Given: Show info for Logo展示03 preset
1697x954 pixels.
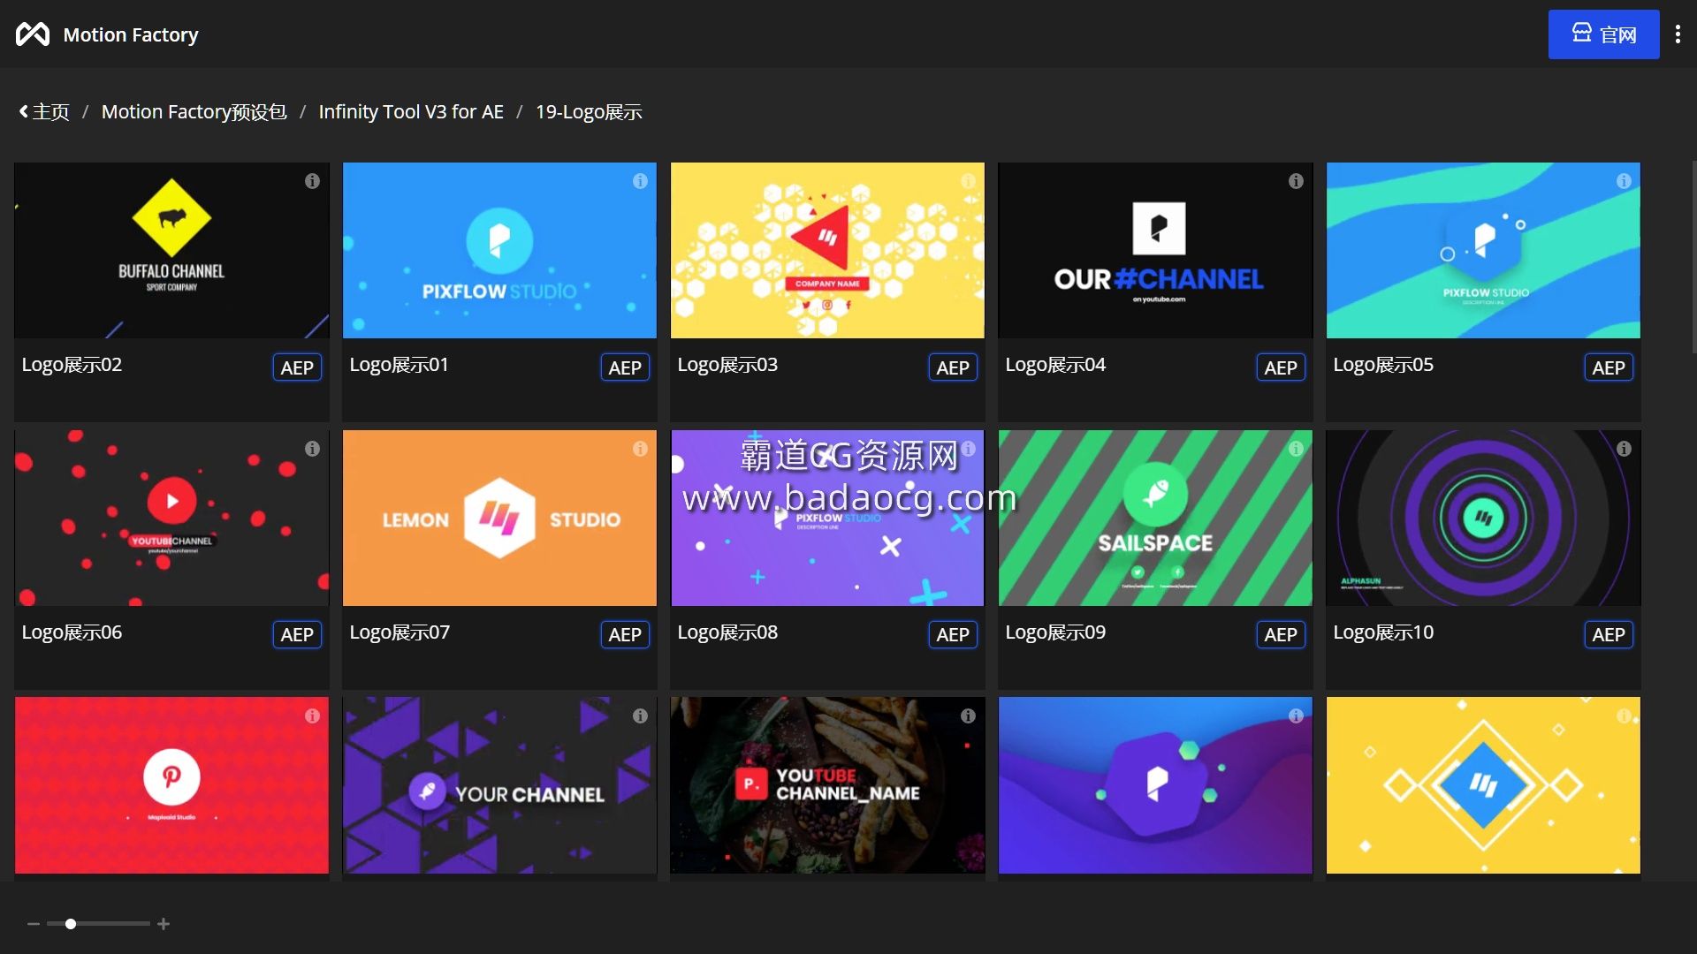Looking at the screenshot, I should [x=968, y=181].
